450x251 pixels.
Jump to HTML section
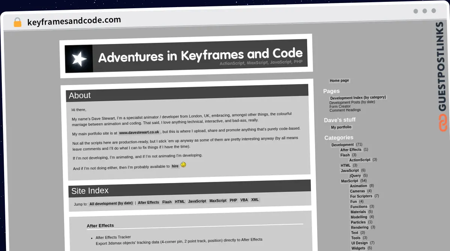pyautogui.click(x=180, y=202)
